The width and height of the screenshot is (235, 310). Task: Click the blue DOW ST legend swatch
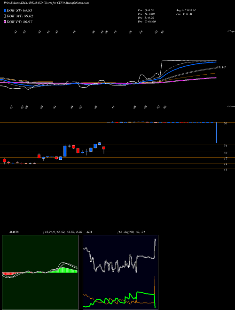pos(5,10)
